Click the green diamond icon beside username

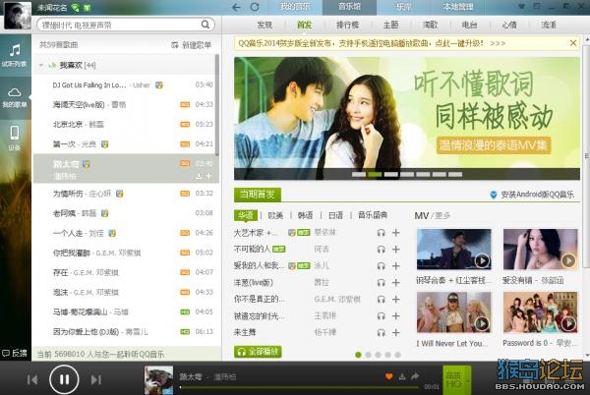point(75,7)
